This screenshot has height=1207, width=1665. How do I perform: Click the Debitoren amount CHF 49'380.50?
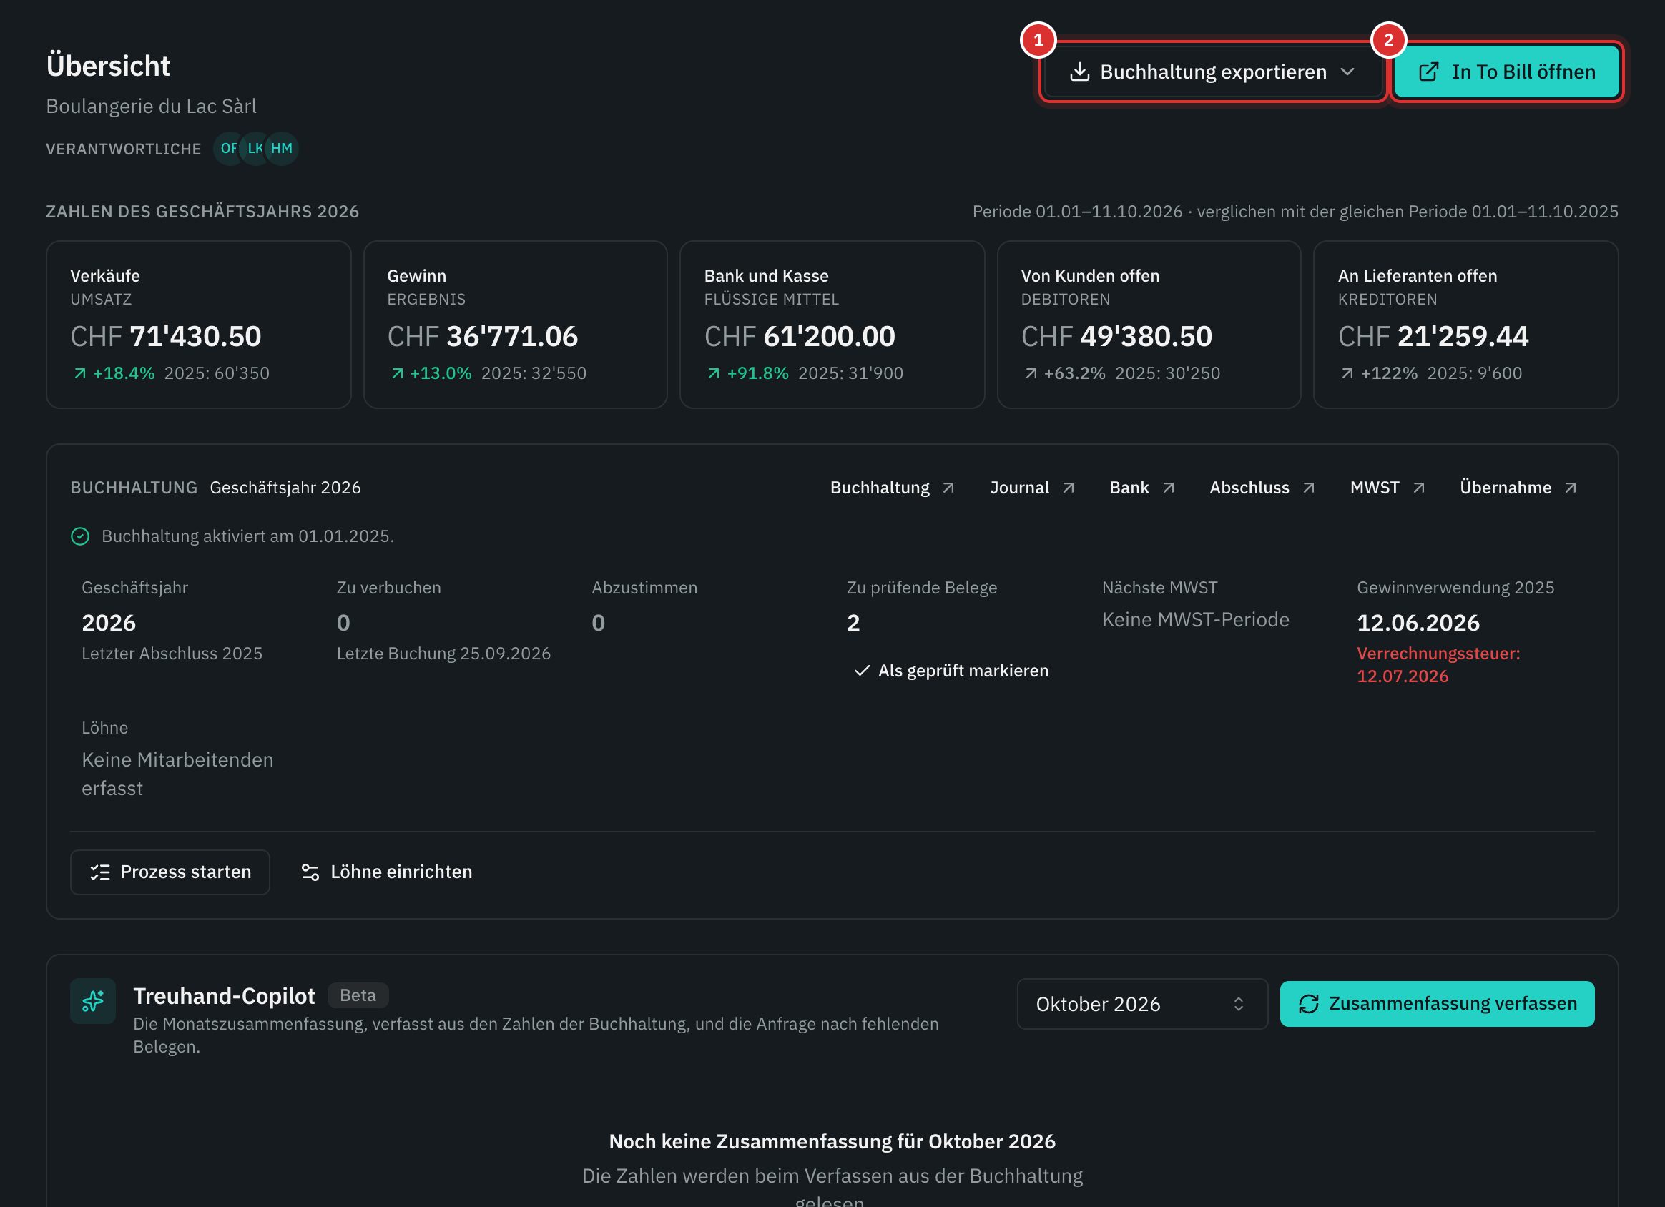(x=1116, y=337)
